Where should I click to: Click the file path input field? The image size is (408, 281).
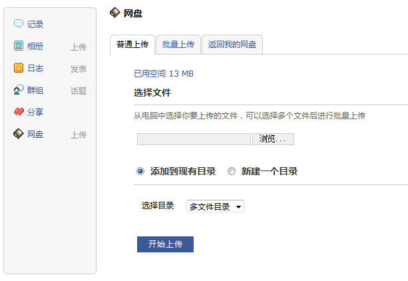194,139
